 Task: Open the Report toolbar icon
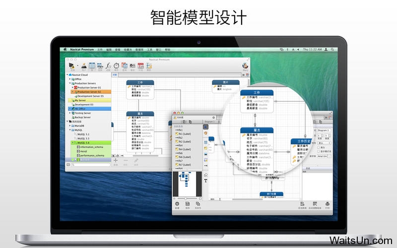click(x=132, y=66)
